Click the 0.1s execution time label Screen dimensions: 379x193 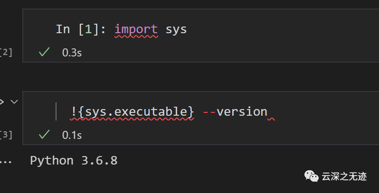click(72, 136)
